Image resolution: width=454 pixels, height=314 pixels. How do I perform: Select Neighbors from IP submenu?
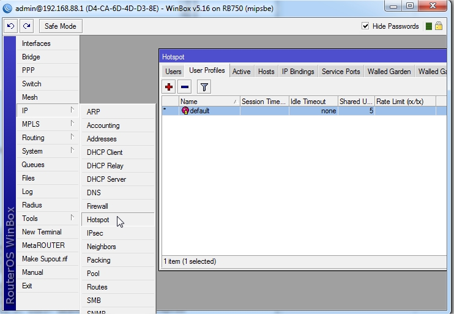click(x=118, y=247)
